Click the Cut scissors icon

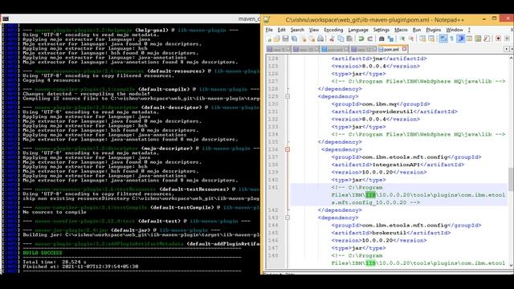[x=332, y=39]
